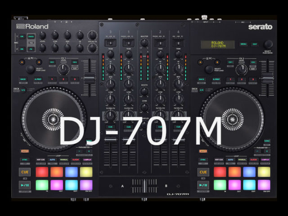Toggle the left deck 1/3 DECK button
The width and height of the screenshot is (288, 216).
click(x=23, y=90)
